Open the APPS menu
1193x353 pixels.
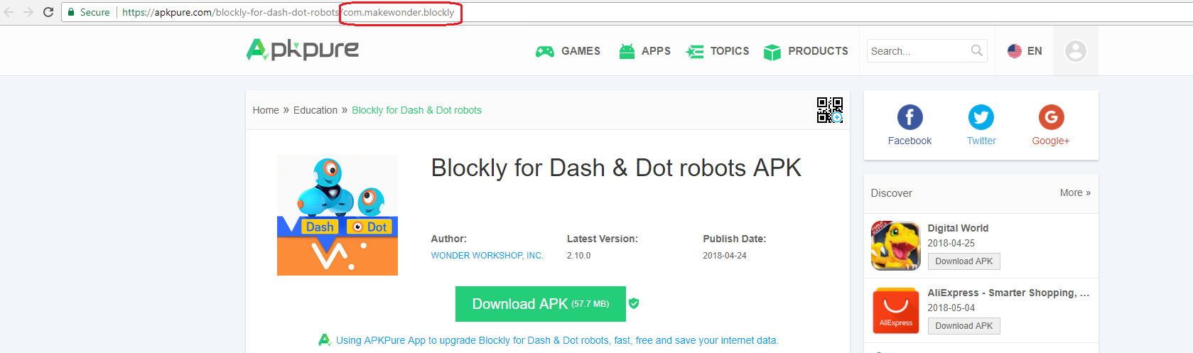click(644, 51)
